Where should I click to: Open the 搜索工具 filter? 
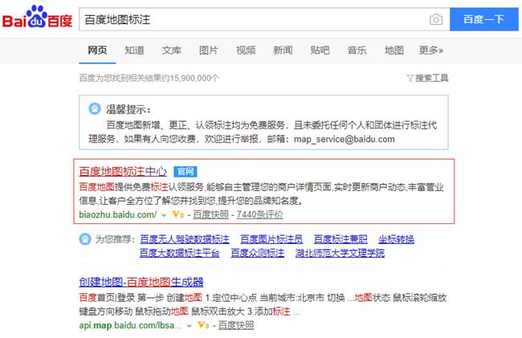[x=428, y=78]
